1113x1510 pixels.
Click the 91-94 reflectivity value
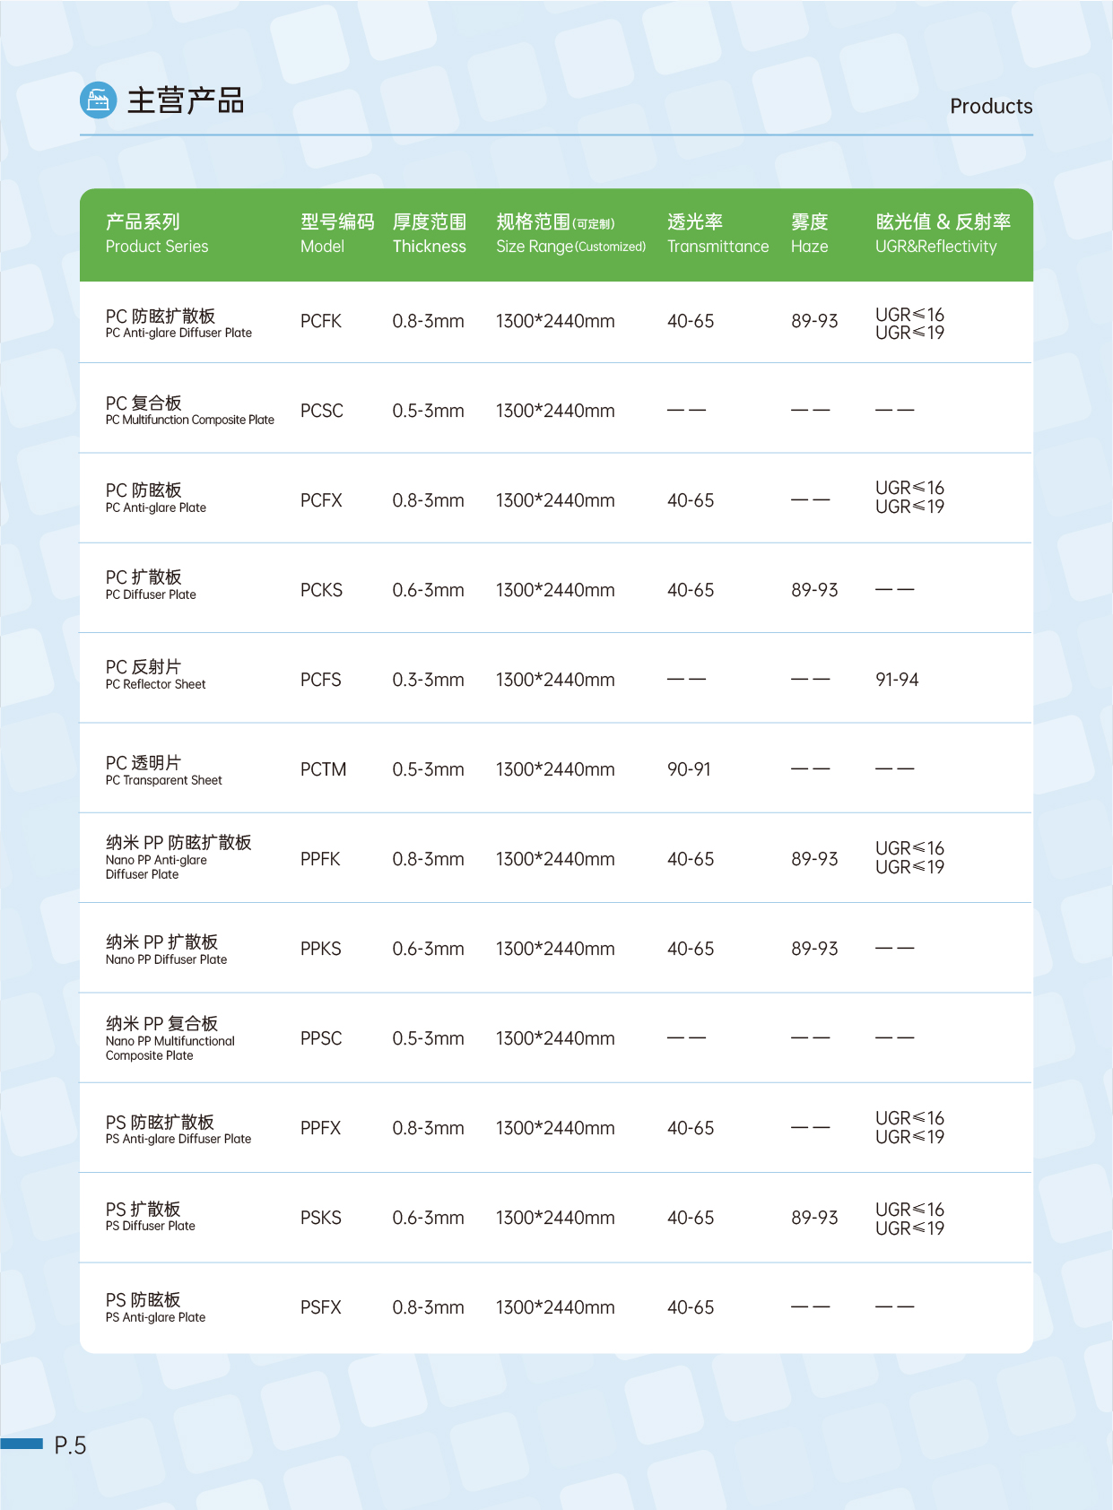(x=897, y=680)
